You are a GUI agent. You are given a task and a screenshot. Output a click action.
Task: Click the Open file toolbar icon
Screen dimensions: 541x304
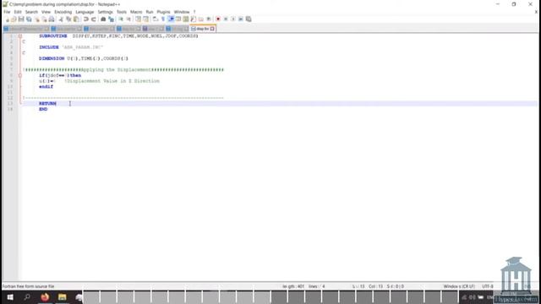[14, 19]
